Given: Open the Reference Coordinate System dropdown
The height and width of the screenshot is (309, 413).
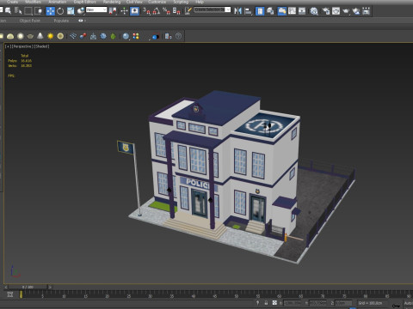Looking at the screenshot, I should click(96, 9).
